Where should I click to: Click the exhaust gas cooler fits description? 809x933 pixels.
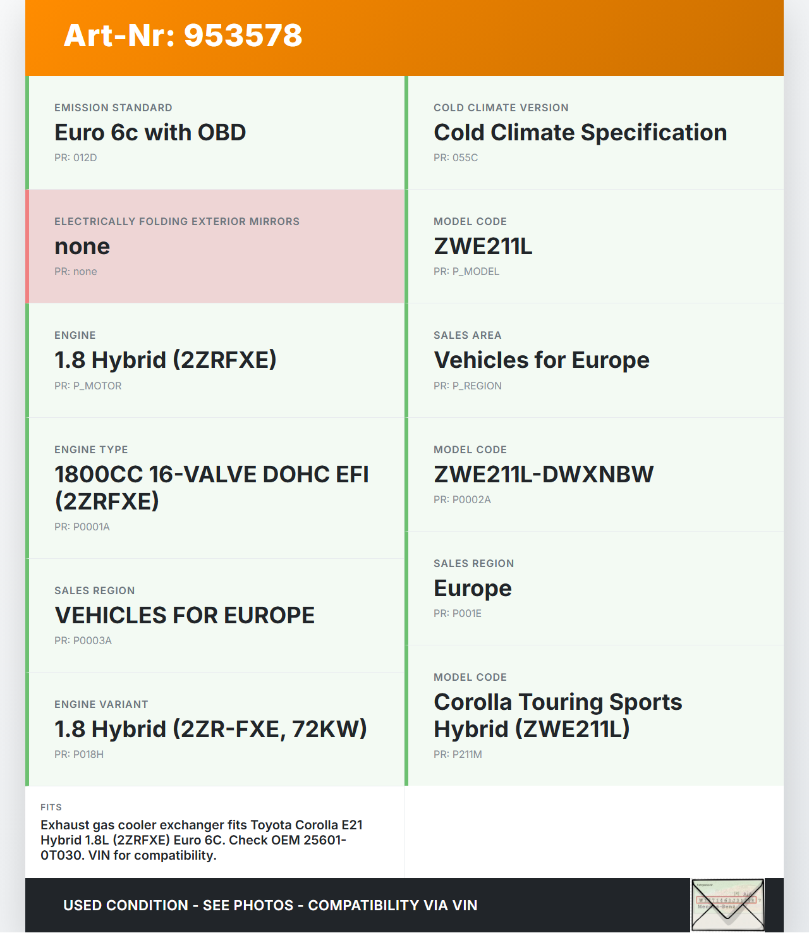[x=202, y=840]
